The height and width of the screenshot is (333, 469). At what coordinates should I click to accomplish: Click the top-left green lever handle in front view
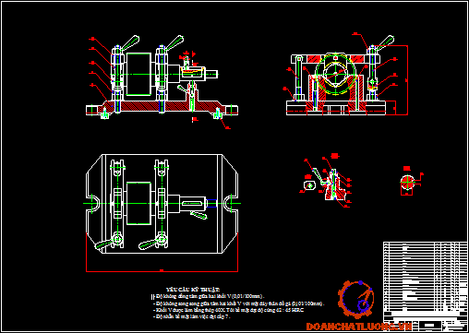pyautogui.click(x=130, y=43)
